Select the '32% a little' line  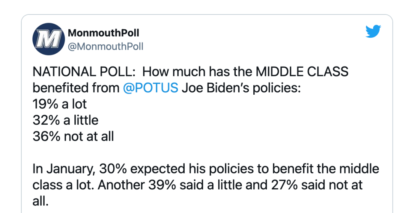[x=66, y=120]
